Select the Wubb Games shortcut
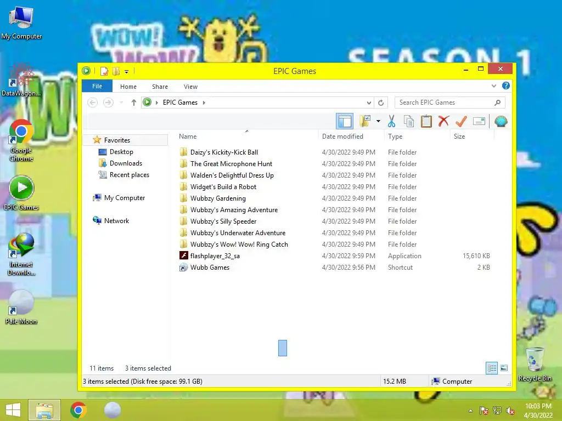 pyautogui.click(x=210, y=267)
